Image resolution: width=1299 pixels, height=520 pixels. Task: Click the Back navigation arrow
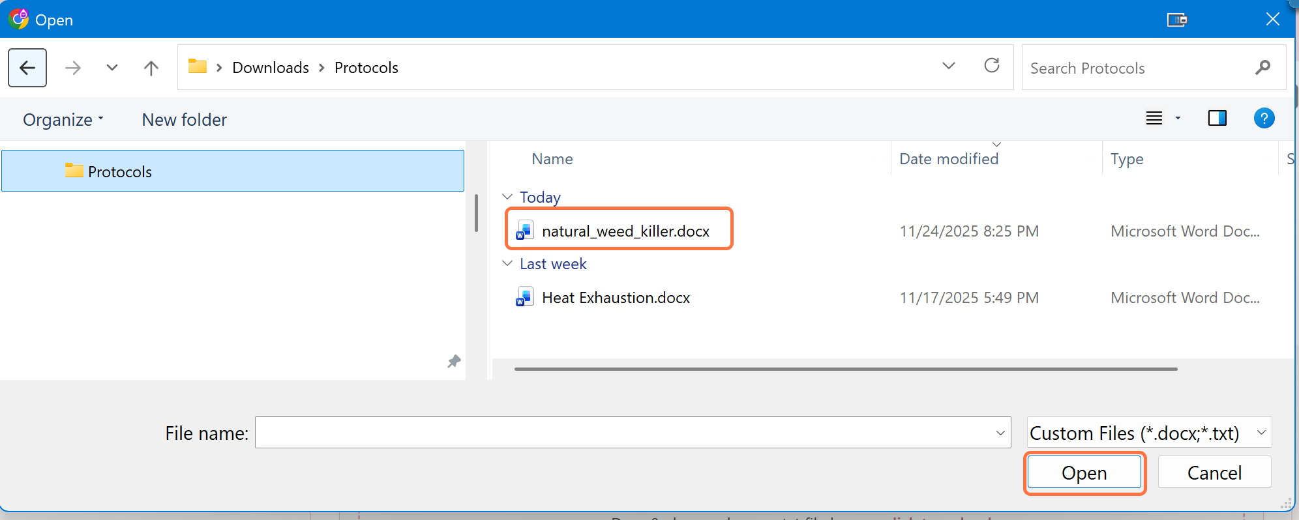click(x=27, y=68)
